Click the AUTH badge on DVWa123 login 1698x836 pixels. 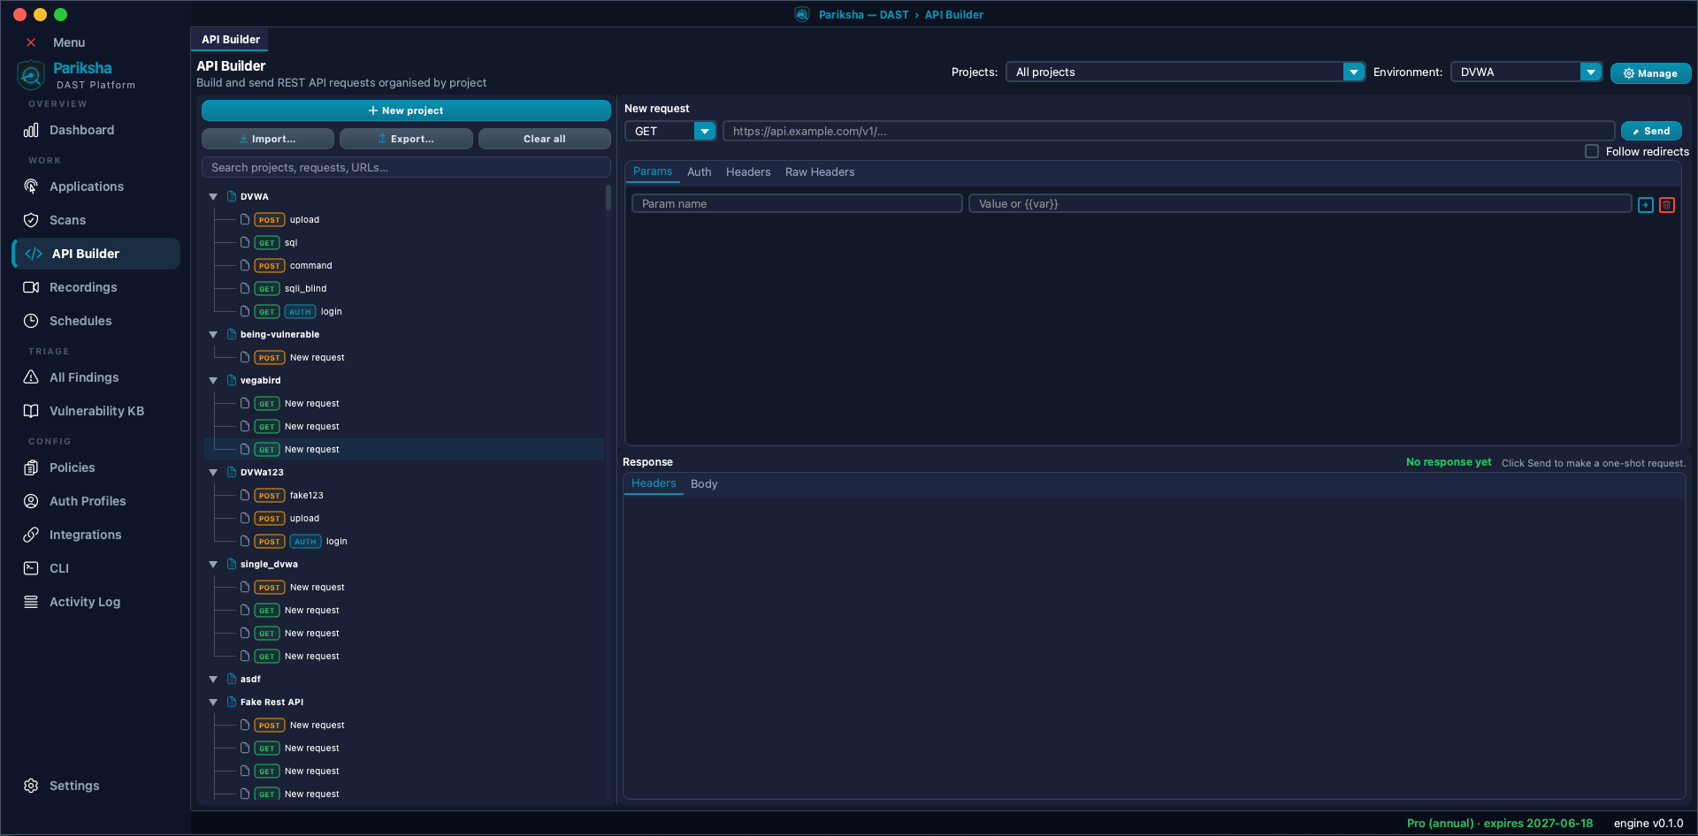(x=305, y=541)
